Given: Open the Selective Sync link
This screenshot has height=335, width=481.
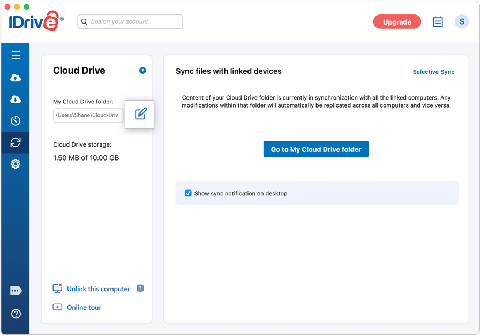Looking at the screenshot, I should (433, 72).
